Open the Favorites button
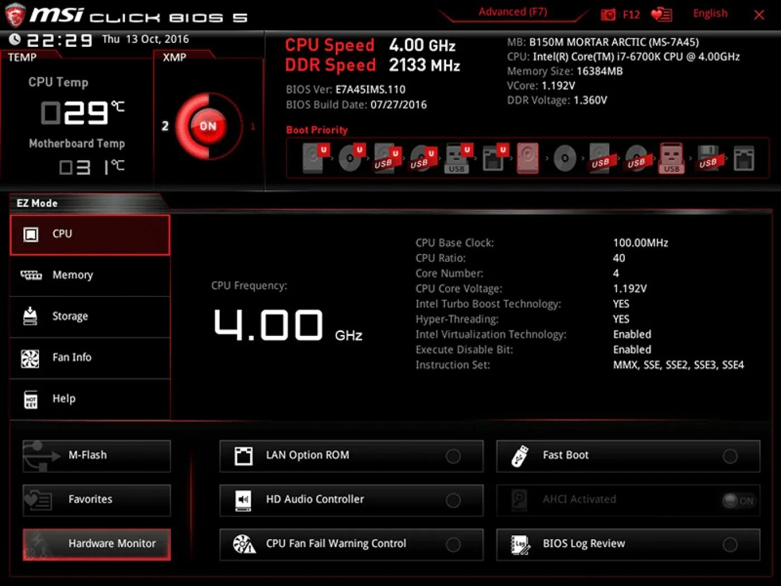This screenshot has width=781, height=586. point(97,500)
